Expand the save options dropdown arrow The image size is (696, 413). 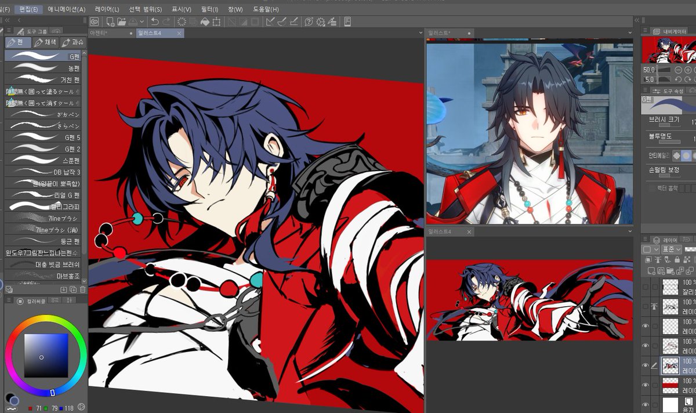(x=142, y=21)
